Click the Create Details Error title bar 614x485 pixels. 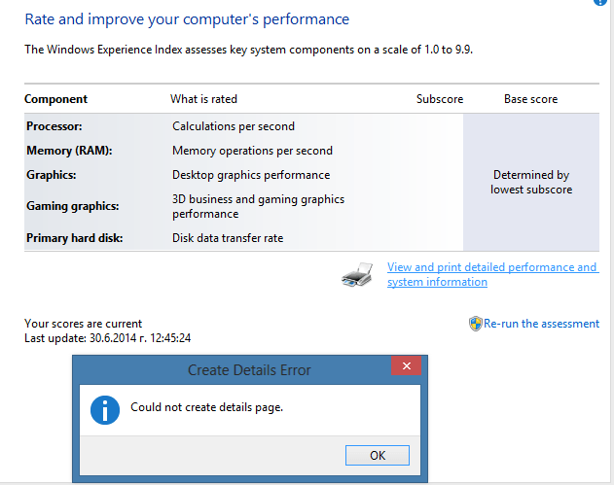(232, 370)
